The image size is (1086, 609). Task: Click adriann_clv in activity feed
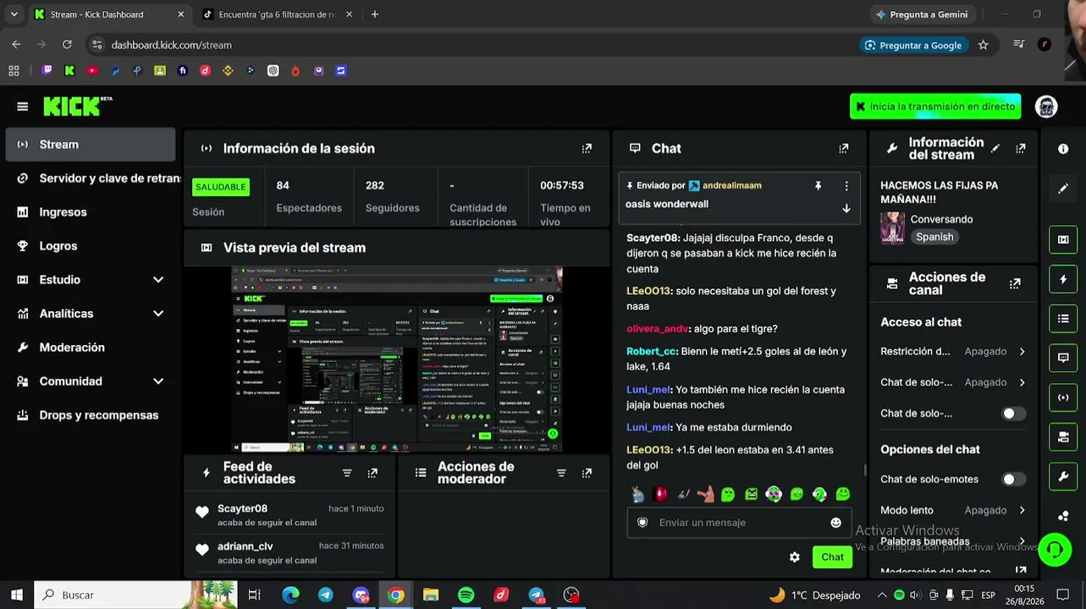pos(245,546)
